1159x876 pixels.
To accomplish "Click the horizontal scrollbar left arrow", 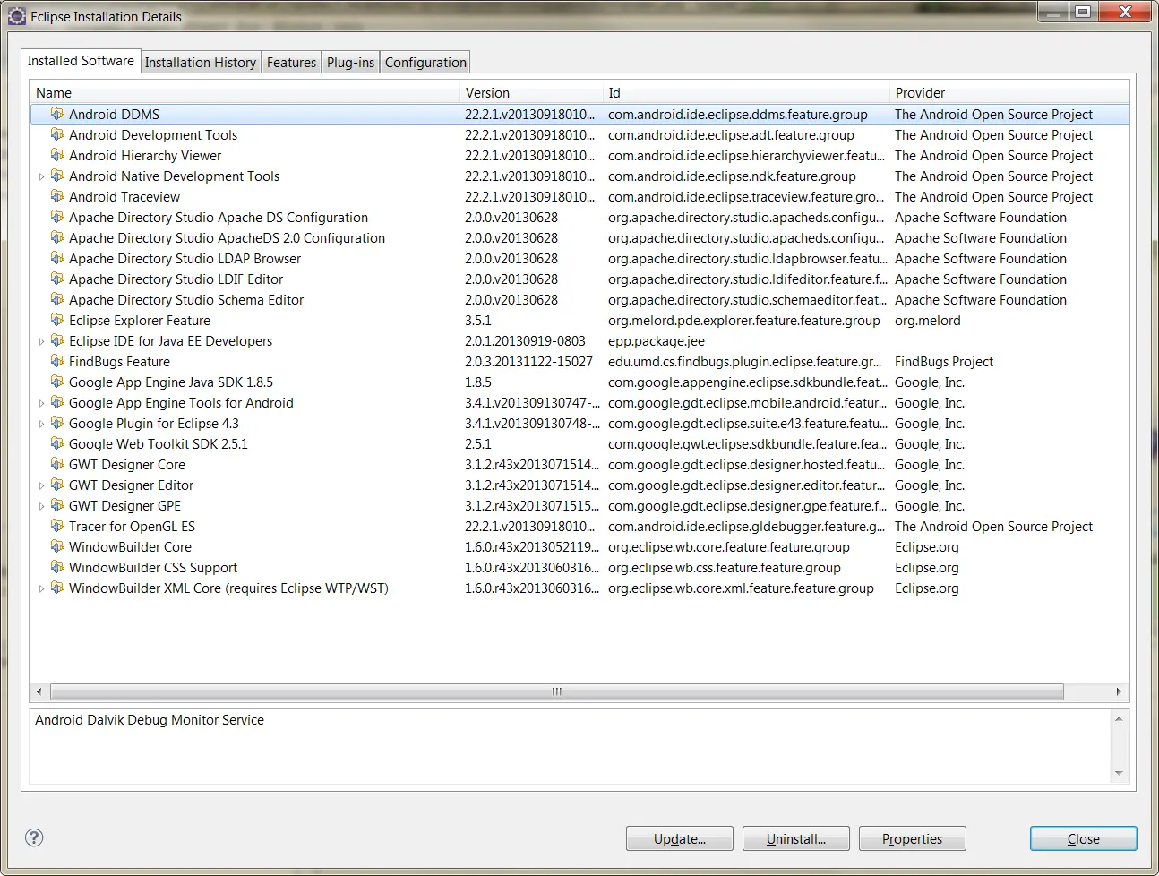I will click(39, 691).
